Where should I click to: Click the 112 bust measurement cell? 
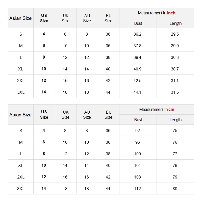pyautogui.click(x=137, y=189)
